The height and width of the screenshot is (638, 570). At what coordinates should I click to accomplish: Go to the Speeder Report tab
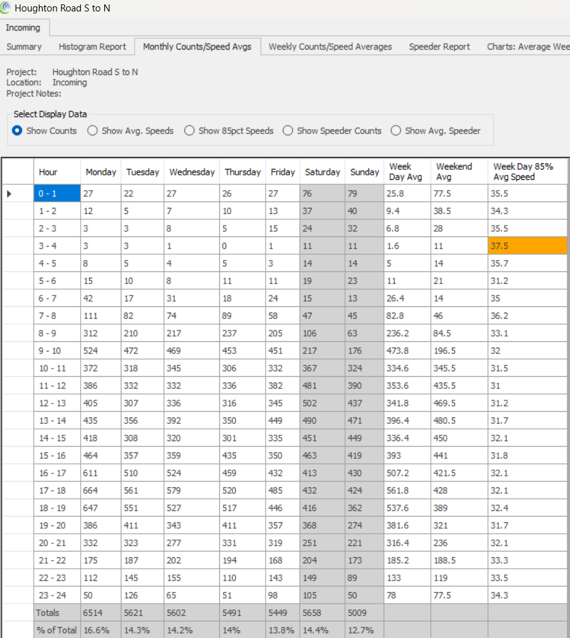click(439, 46)
